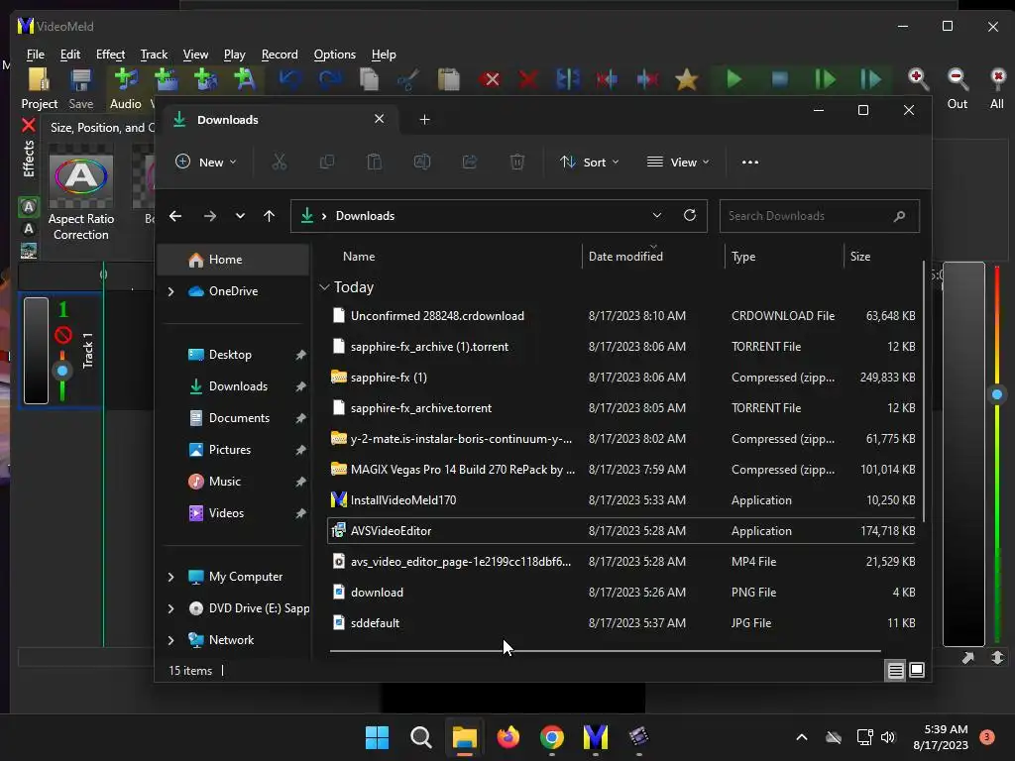Start playback with green Play button
Viewport: 1015px width, 761px height.
(733, 79)
